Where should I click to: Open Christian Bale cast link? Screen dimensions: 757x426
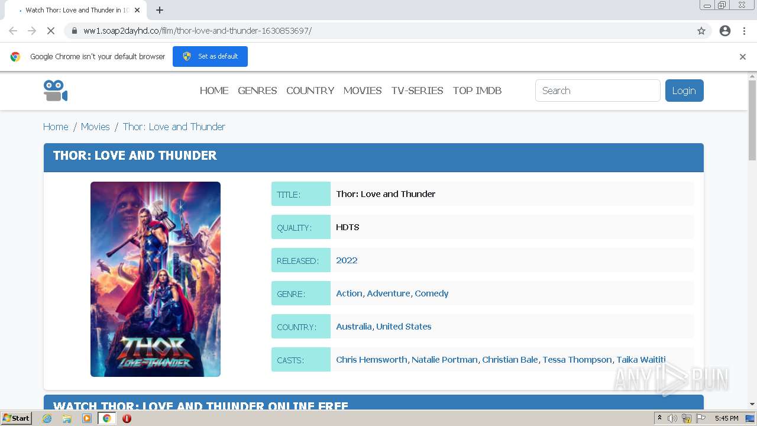pyautogui.click(x=510, y=360)
